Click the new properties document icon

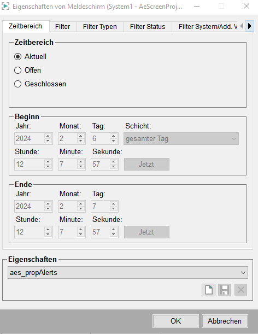(208, 290)
